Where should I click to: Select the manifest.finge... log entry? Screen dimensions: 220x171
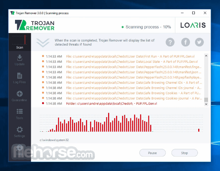click(x=122, y=67)
